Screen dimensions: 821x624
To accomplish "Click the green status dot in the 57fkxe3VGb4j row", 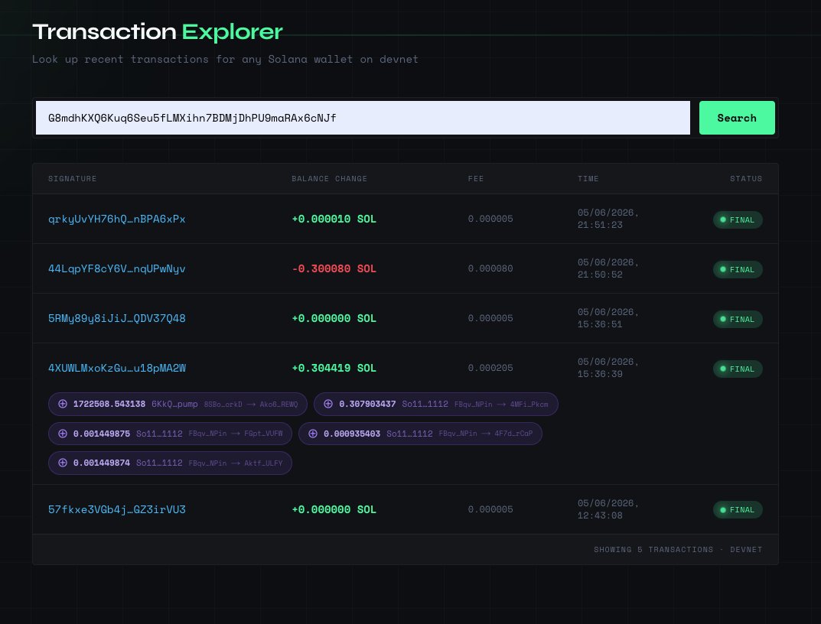I will point(723,509).
